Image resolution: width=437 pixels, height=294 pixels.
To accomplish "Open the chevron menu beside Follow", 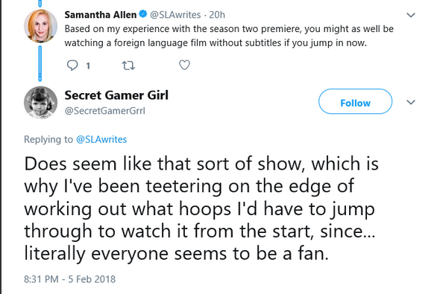I will [411, 103].
